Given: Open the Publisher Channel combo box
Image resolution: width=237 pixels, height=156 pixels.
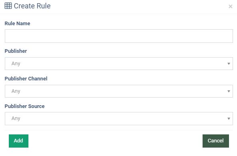Looking at the screenshot, I should [x=119, y=91].
